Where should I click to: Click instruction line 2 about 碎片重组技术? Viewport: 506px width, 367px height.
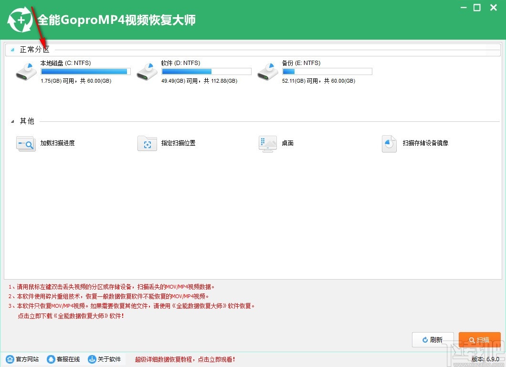point(109,296)
